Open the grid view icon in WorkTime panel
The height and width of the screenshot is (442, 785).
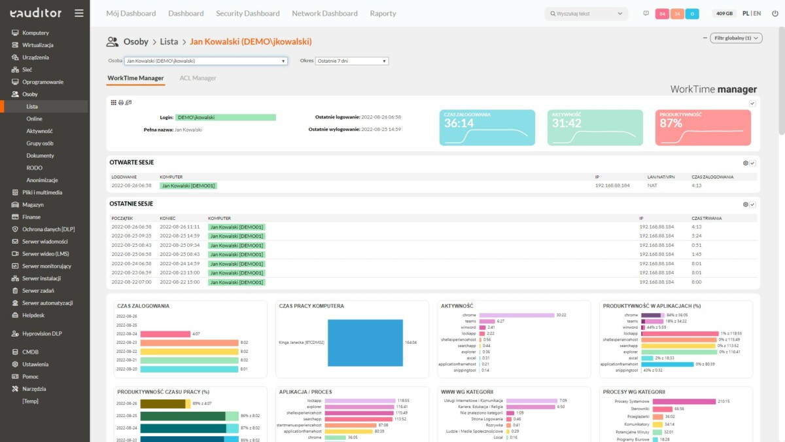113,102
